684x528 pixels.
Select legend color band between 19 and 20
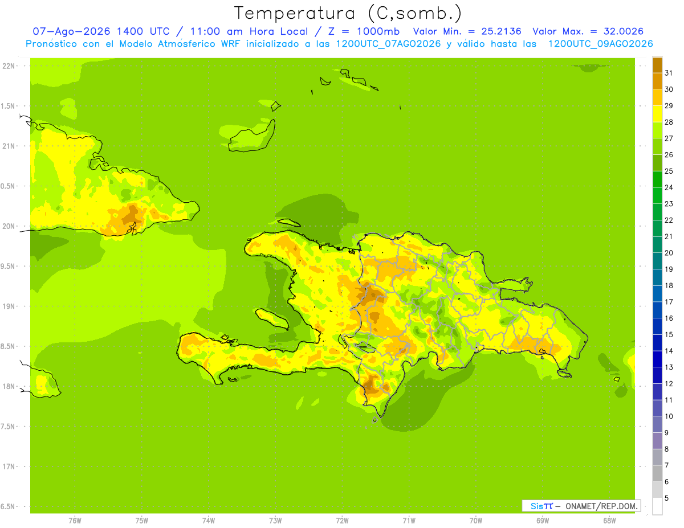[657, 261]
